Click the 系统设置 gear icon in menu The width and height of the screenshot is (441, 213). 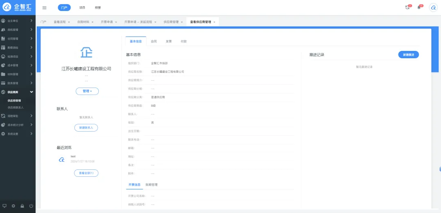coord(3,134)
